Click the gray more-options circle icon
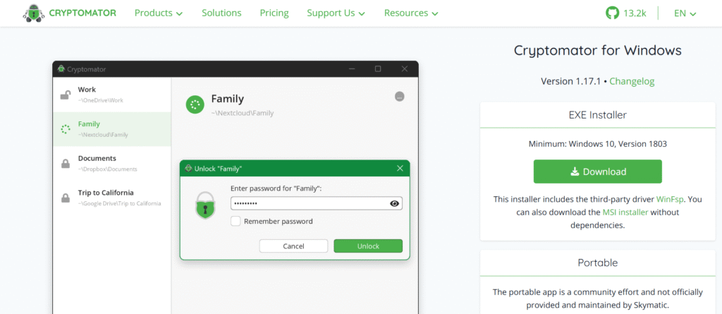The width and height of the screenshot is (722, 314). 400,97
